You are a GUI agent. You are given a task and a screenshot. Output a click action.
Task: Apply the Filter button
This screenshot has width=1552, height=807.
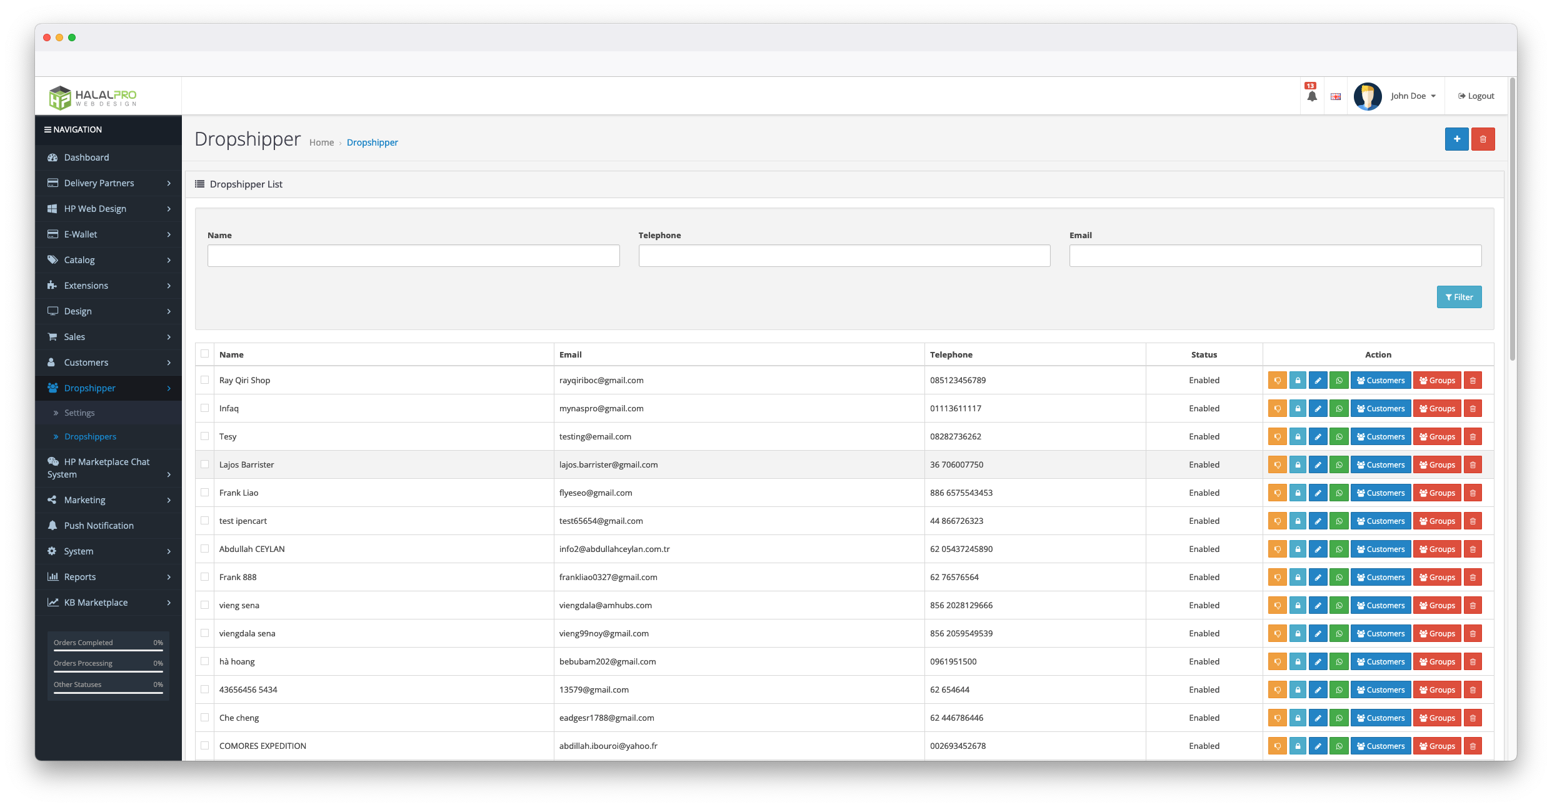tap(1459, 296)
